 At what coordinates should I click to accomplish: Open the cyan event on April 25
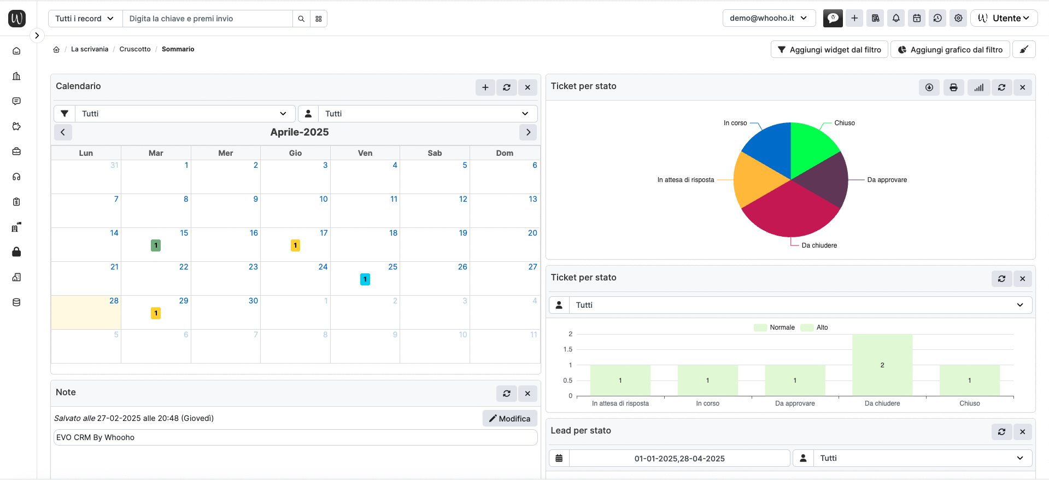click(x=365, y=279)
